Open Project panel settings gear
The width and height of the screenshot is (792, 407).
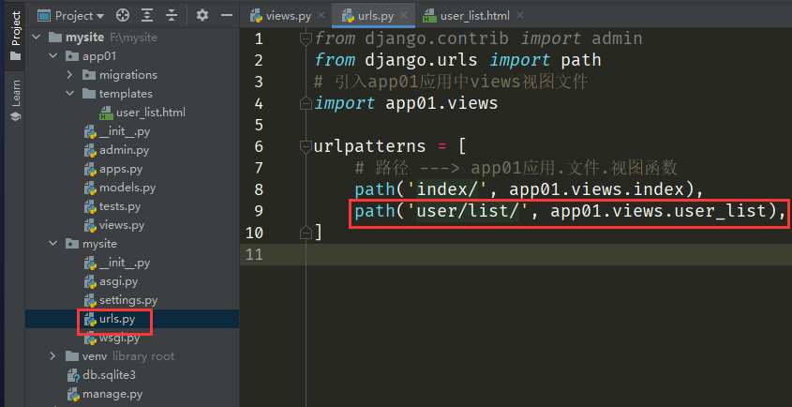(x=202, y=16)
